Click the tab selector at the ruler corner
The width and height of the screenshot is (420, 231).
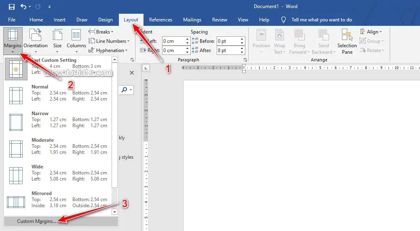click(146, 68)
